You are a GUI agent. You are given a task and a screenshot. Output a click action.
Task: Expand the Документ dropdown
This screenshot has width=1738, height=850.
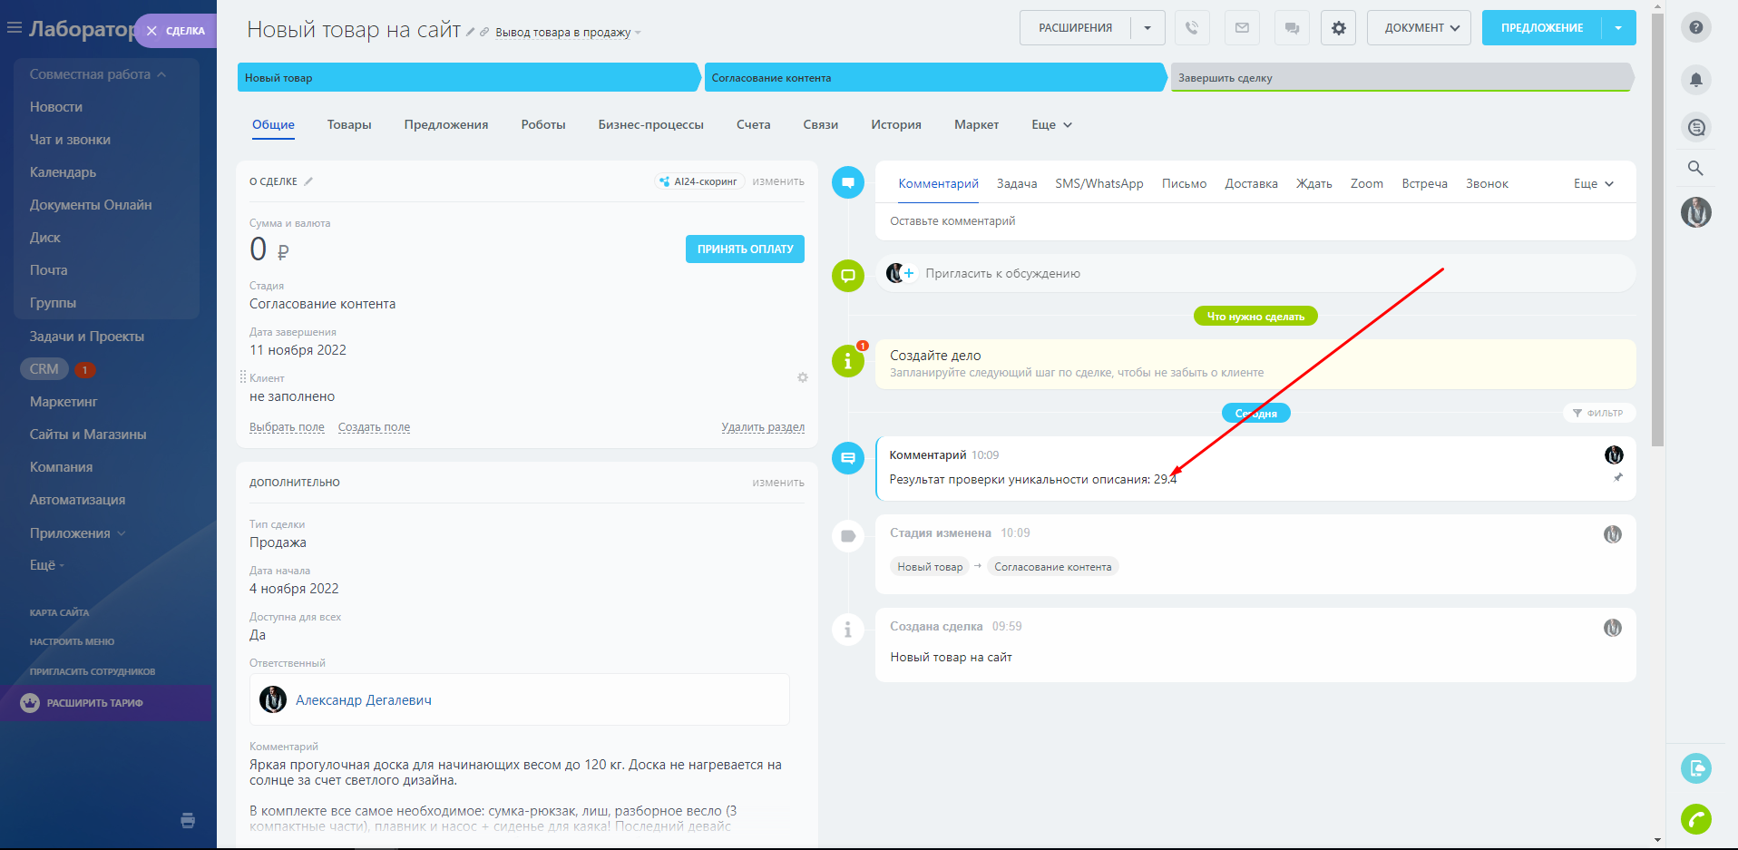pyautogui.click(x=1421, y=28)
